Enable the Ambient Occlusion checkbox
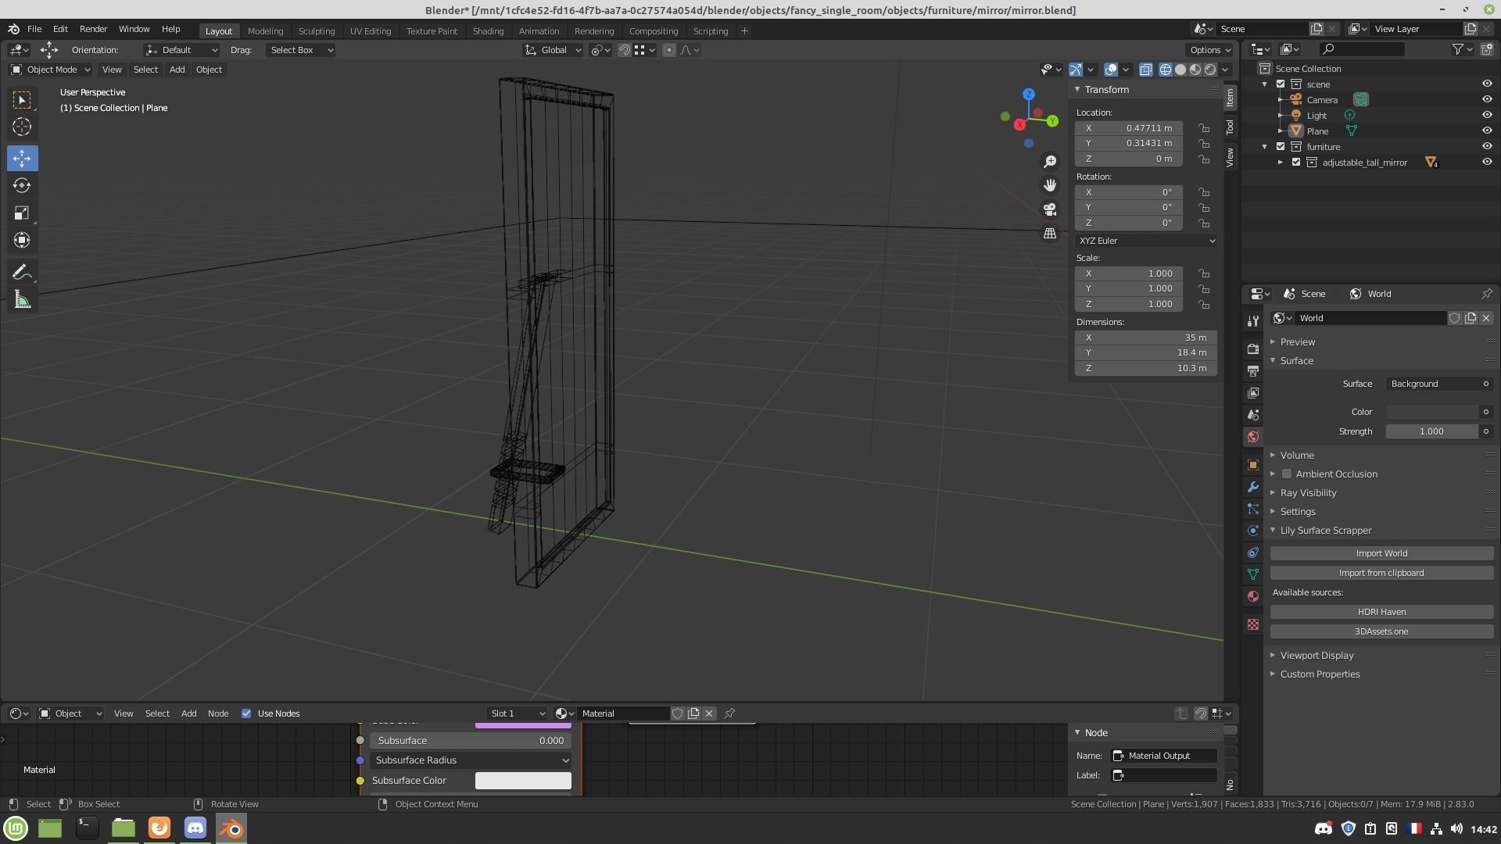Image resolution: width=1501 pixels, height=844 pixels. point(1287,474)
